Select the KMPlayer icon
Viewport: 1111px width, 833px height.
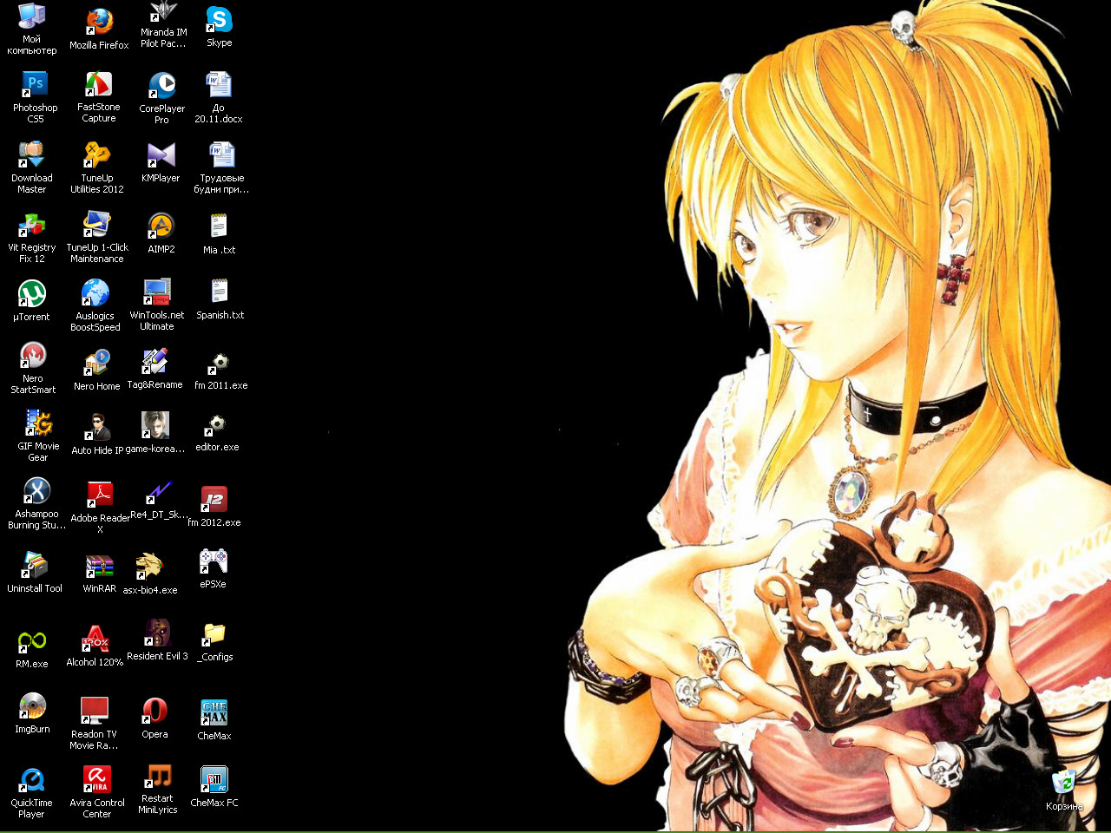point(161,155)
